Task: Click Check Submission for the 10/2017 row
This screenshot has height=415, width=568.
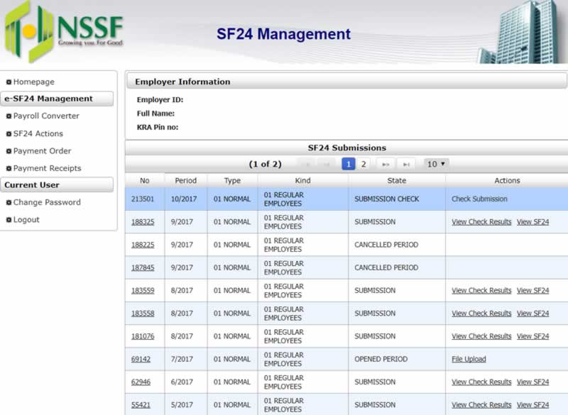Action: pyautogui.click(x=479, y=199)
